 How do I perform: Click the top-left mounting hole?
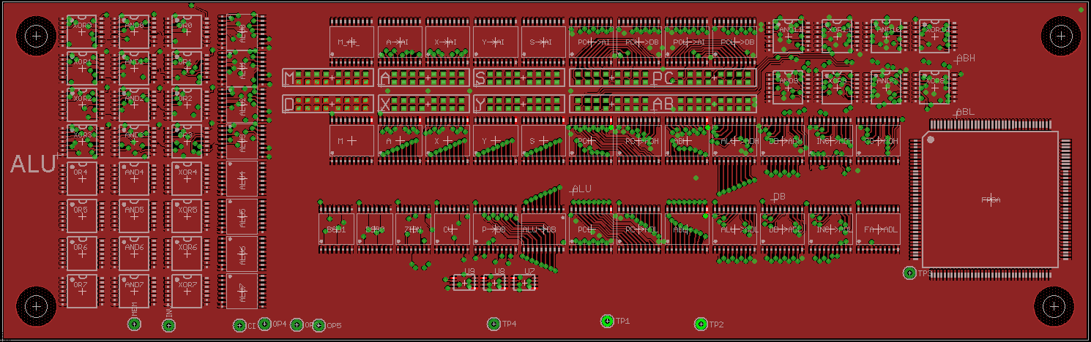36,35
